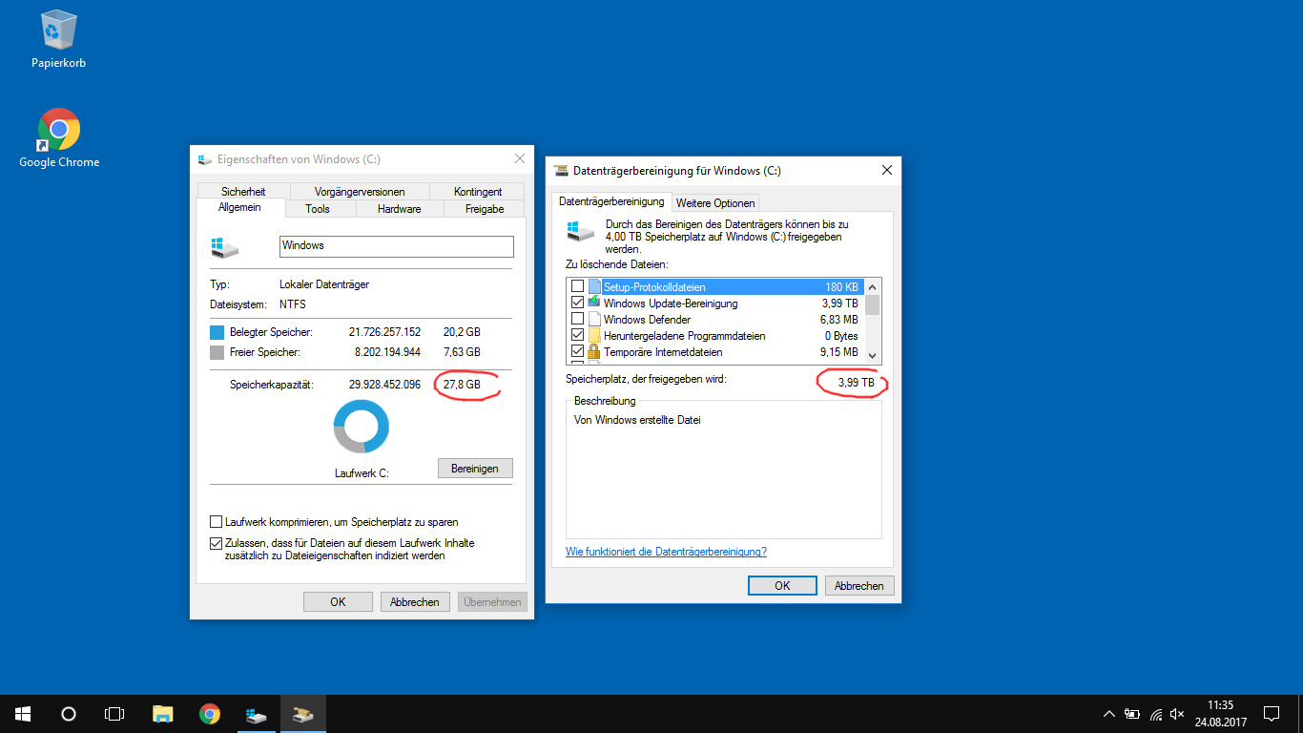The image size is (1303, 733).
Task: Select the Allgemein tab
Action: [x=239, y=207]
